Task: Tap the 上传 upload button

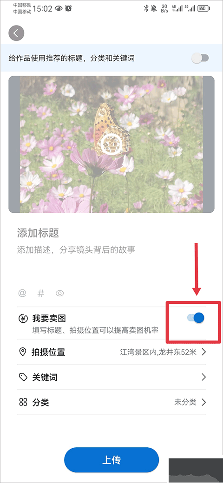Action: [111, 460]
